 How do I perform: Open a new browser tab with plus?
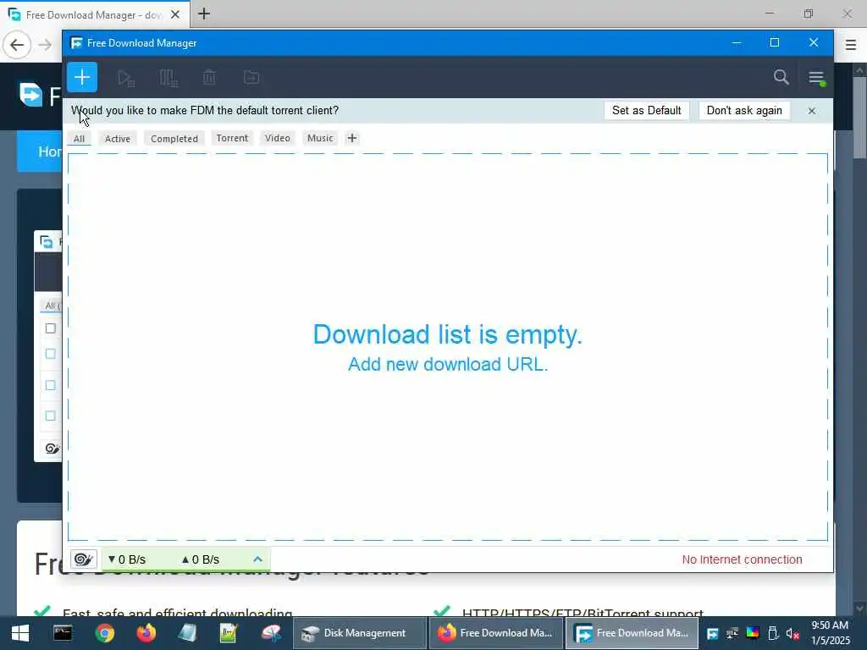[x=204, y=14]
